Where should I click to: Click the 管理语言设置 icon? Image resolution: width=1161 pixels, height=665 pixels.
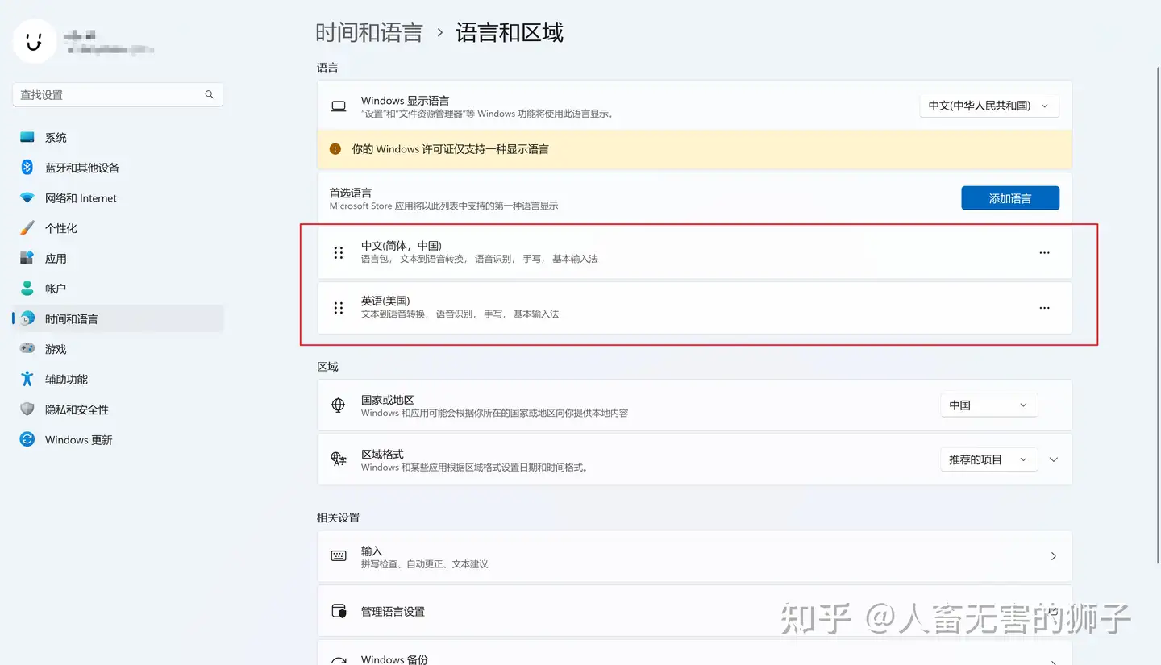[x=339, y=611]
